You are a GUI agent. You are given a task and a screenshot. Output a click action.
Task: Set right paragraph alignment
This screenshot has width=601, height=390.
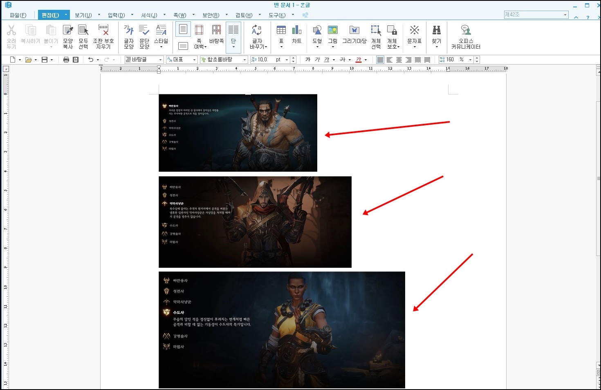tap(408, 60)
